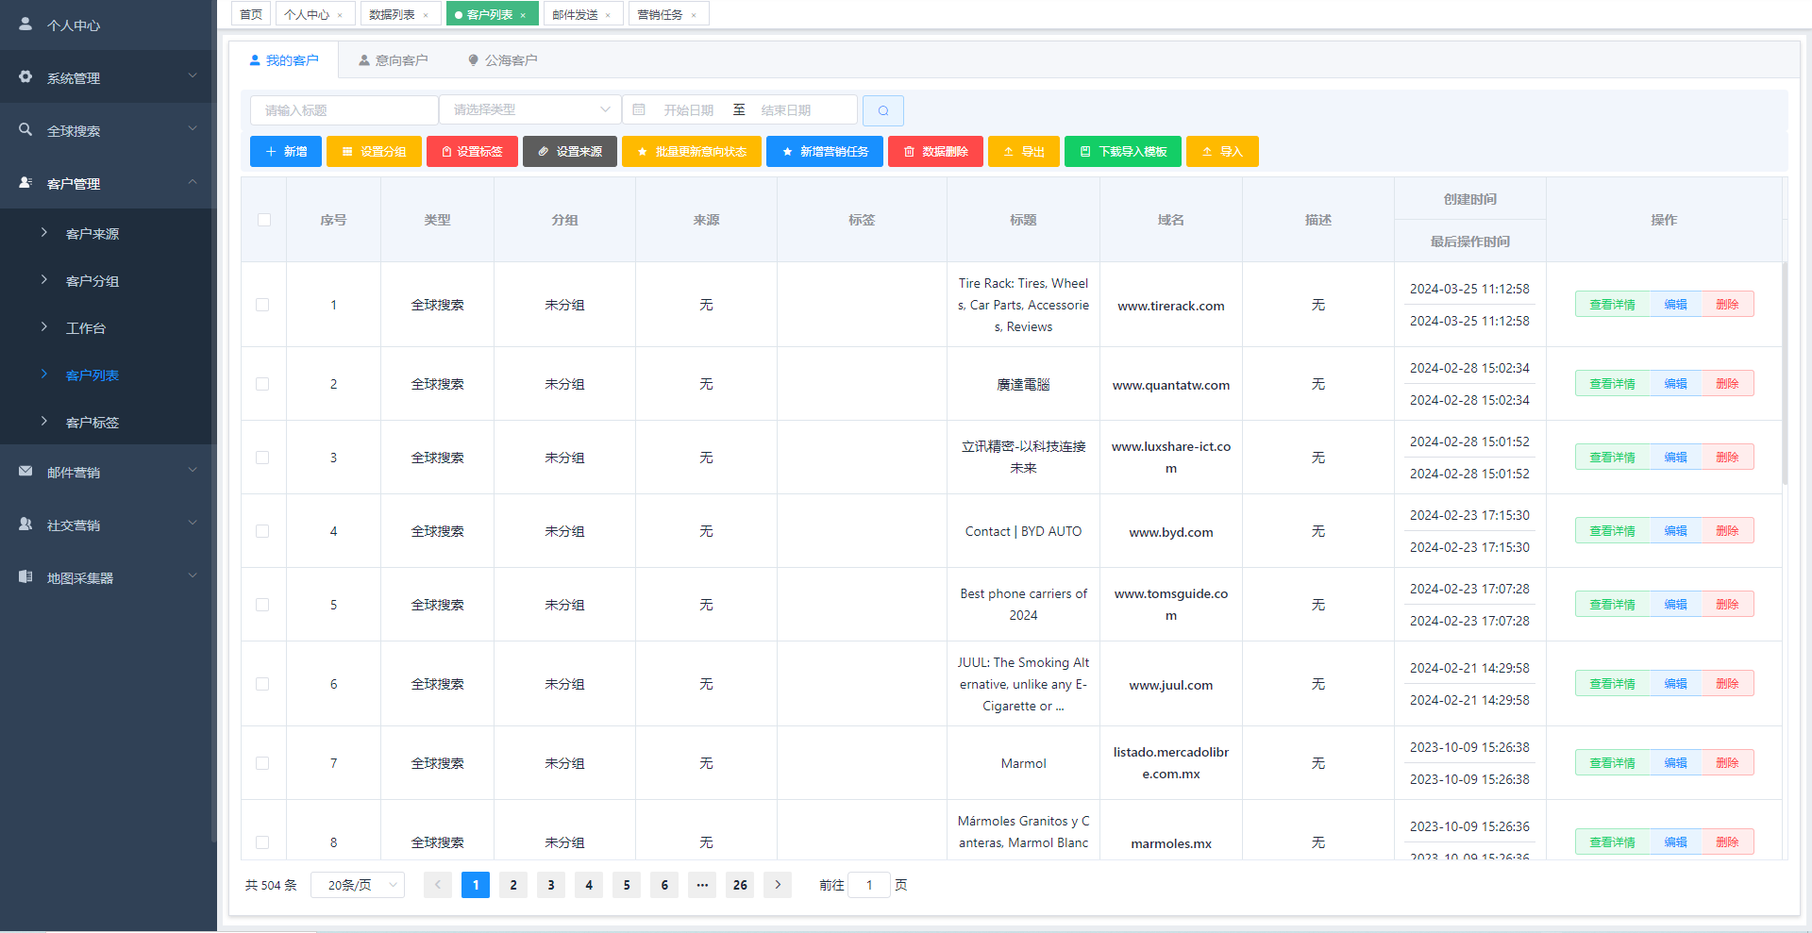Switch to the 首页 tab
The image size is (1812, 933).
251,14
